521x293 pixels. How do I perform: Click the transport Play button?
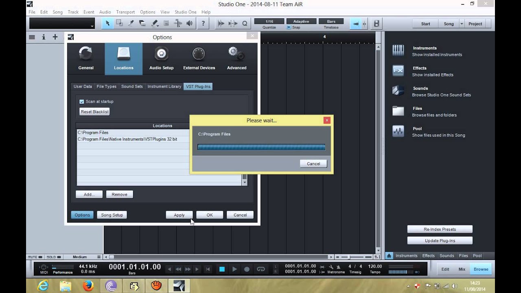pyautogui.click(x=234, y=269)
